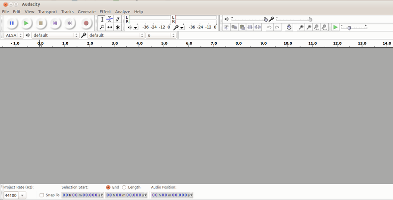Viewport: 393px width, 200px height.
Task: Select the End radio button
Action: tap(108, 187)
